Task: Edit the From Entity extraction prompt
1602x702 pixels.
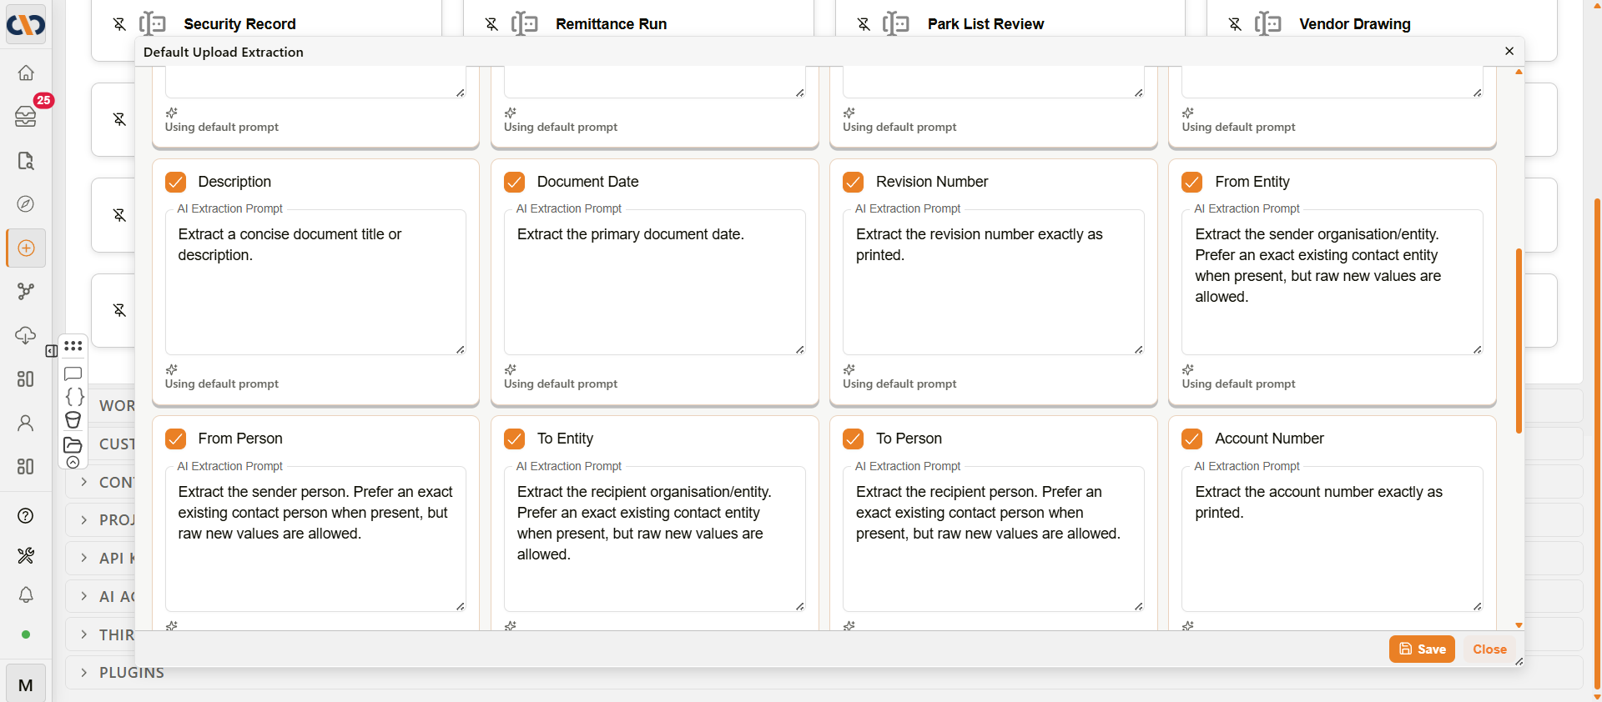Action: [1332, 282]
